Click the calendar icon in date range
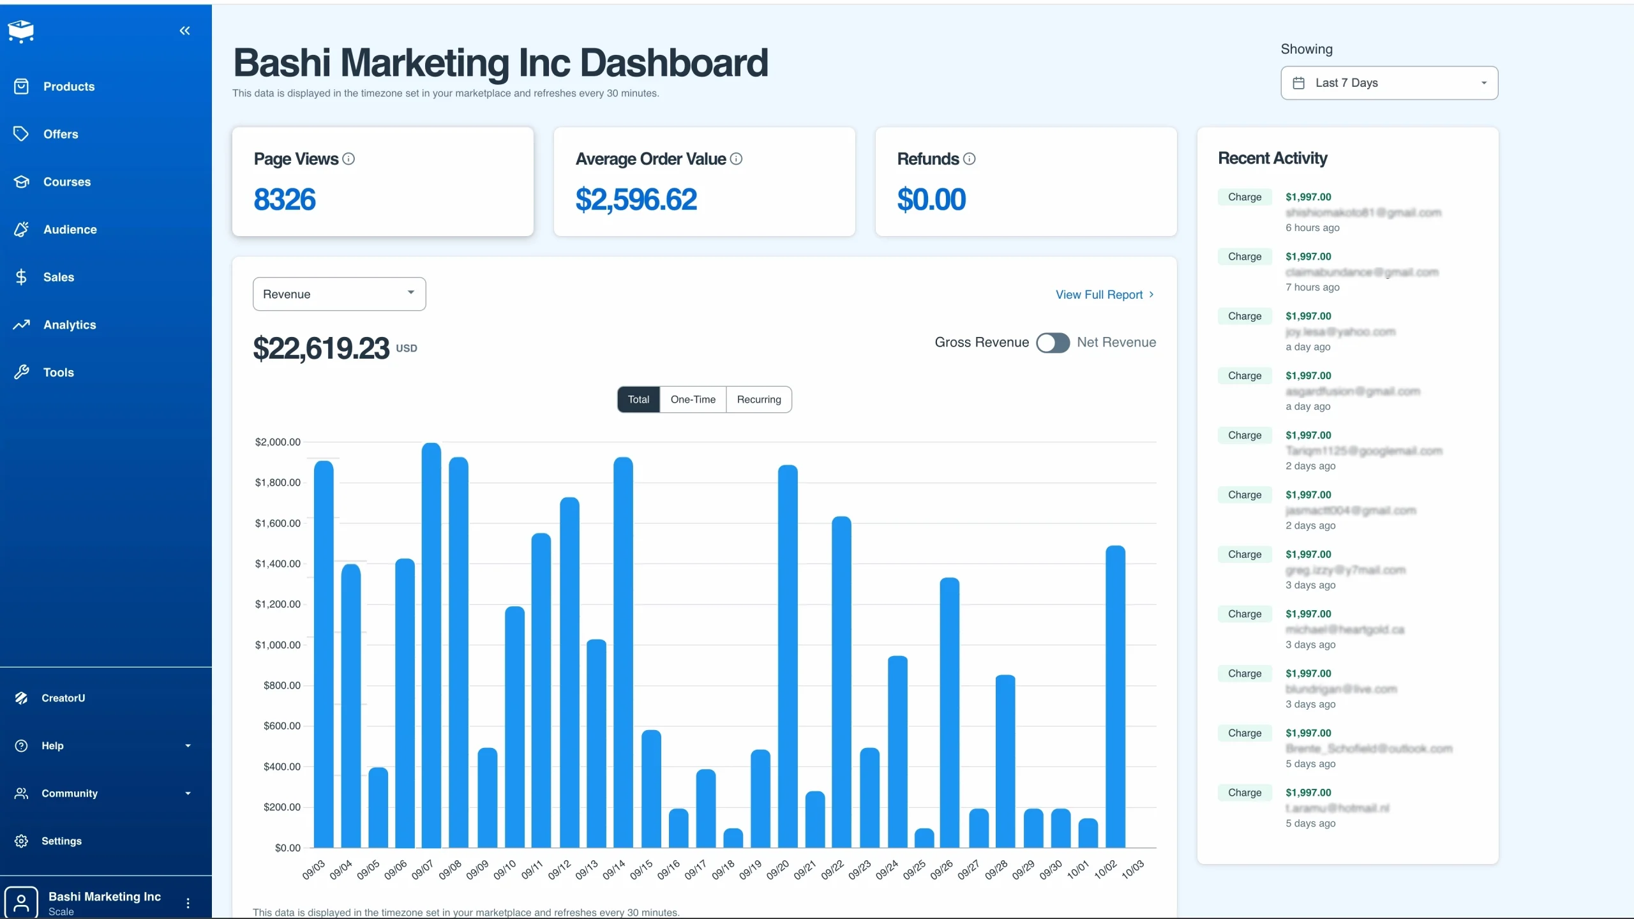1634x919 pixels. click(1298, 83)
